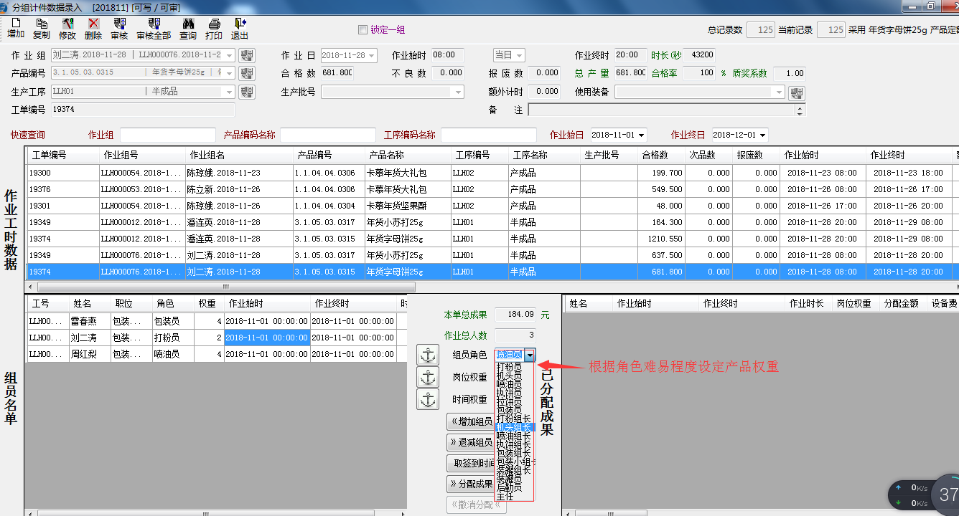Screen dimensions: 959x516
Task: Click the 增加 (Add) toolbar icon
Action: 16,29
